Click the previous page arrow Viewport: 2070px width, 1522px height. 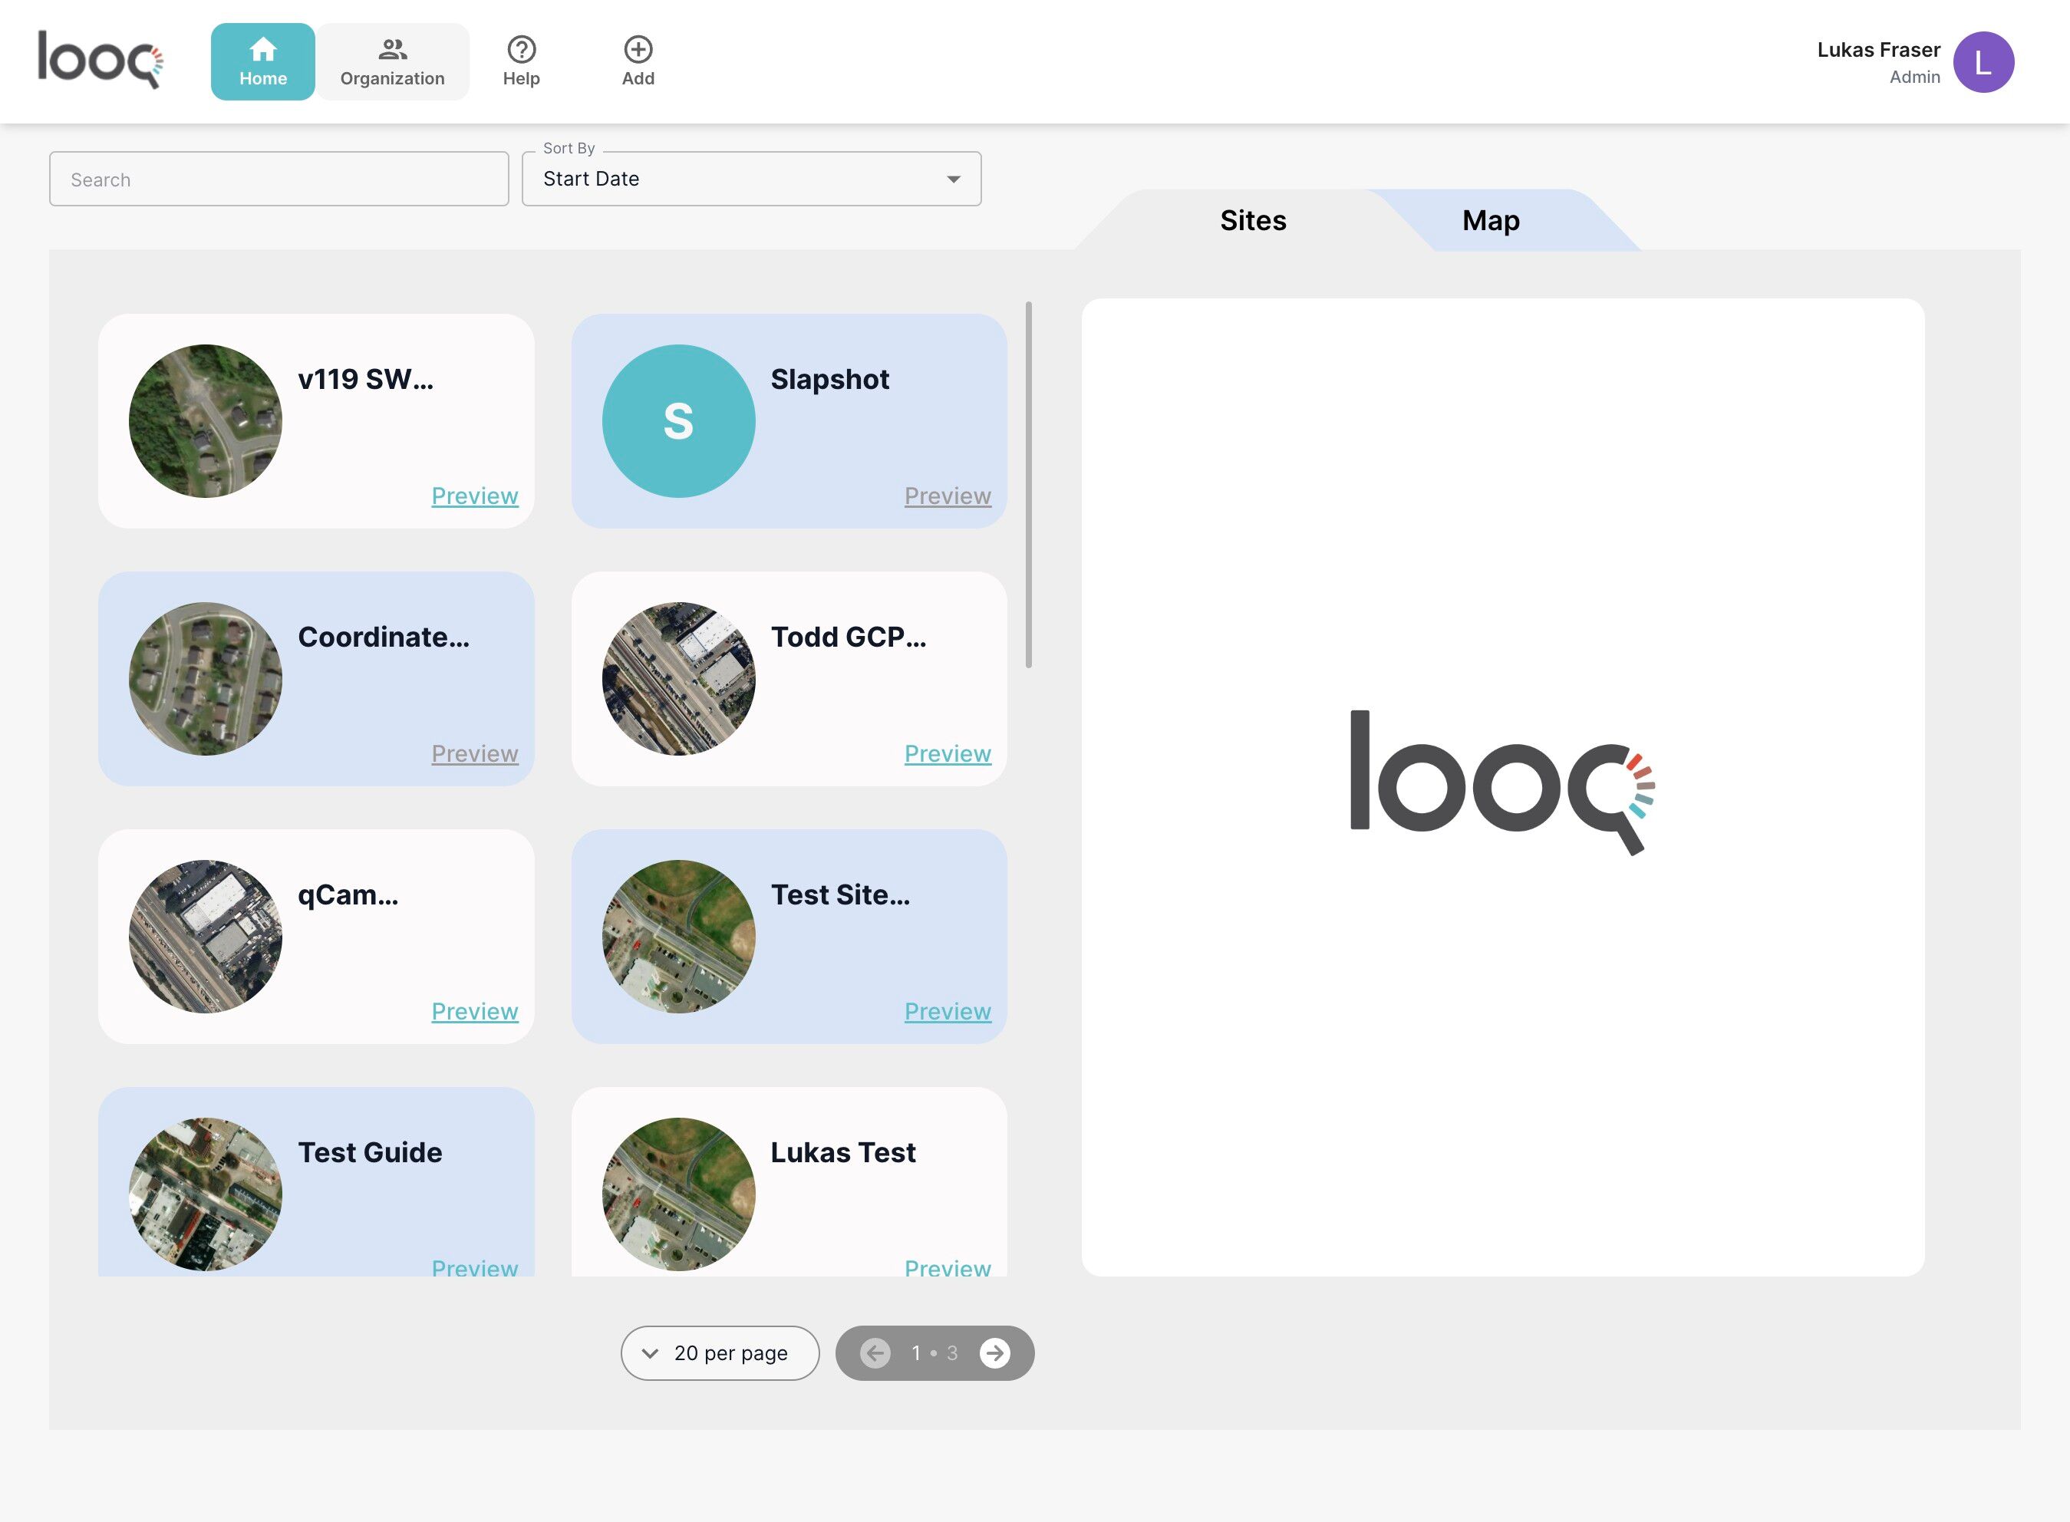[875, 1352]
